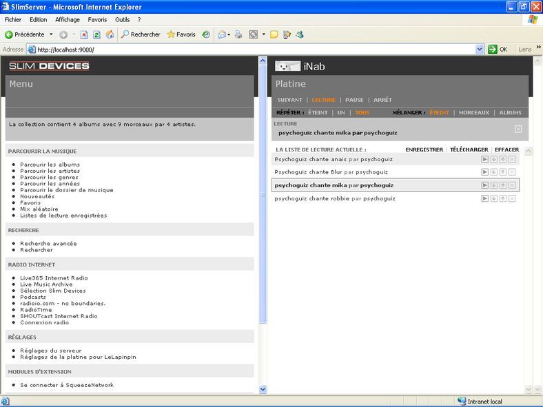543x407 pixels.
Task: Stop playback with Arrêt
Action: [382, 100]
